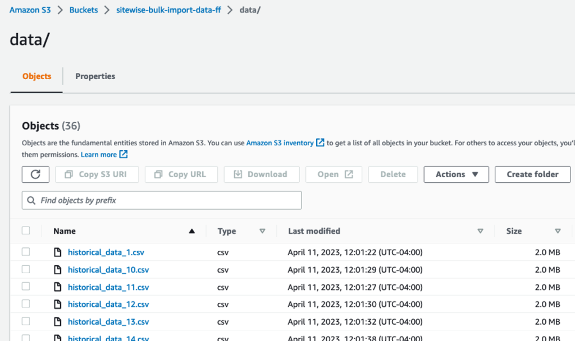This screenshot has width=575, height=341.
Task: Switch to the Properties tab
Action: (x=95, y=76)
